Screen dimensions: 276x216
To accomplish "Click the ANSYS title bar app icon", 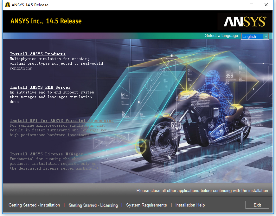I will point(8,5).
